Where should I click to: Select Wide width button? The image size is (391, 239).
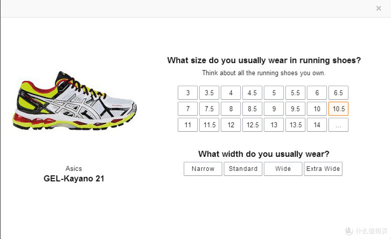coord(283,169)
